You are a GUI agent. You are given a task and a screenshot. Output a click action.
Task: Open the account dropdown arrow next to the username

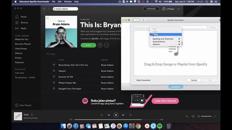(179, 9)
